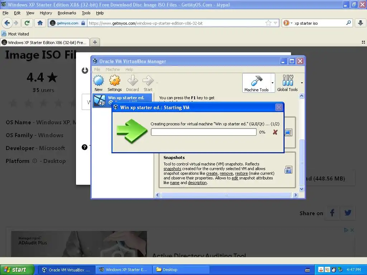Click the horizontal scrollbar thumb in VirtualBox
This screenshot has width=367, height=275.
pos(226,195)
